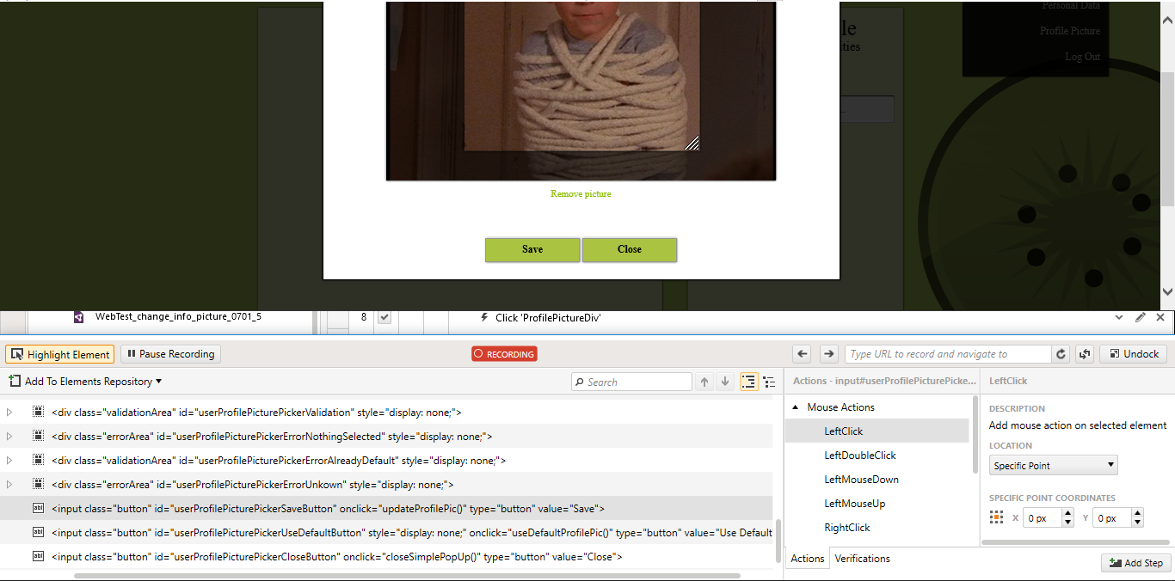Switch to the Verifications tab

click(x=862, y=559)
